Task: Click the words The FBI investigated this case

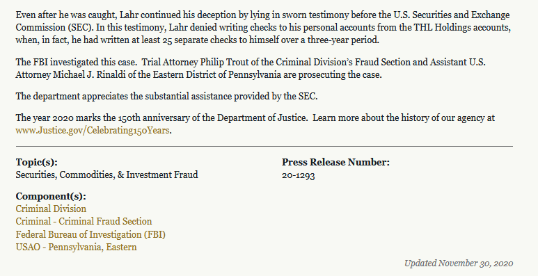Action: [x=76, y=62]
